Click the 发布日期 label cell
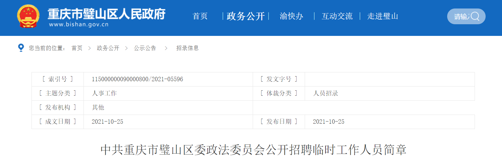 279,122
